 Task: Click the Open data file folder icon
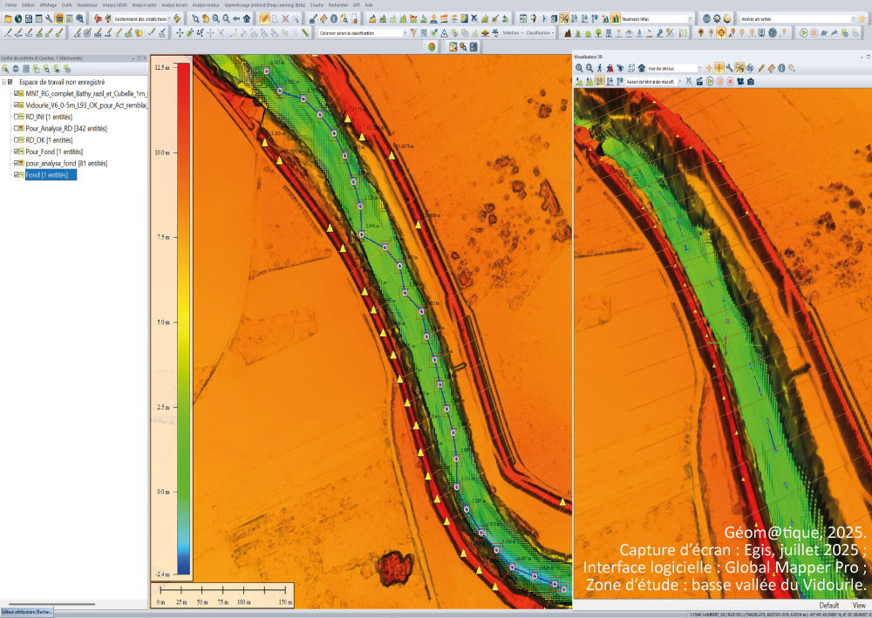pyautogui.click(x=7, y=17)
